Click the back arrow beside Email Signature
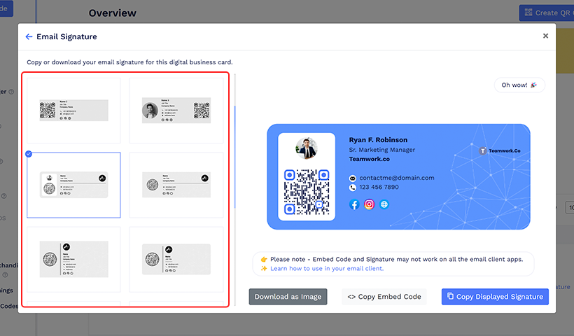Image resolution: width=574 pixels, height=336 pixels. coord(29,36)
